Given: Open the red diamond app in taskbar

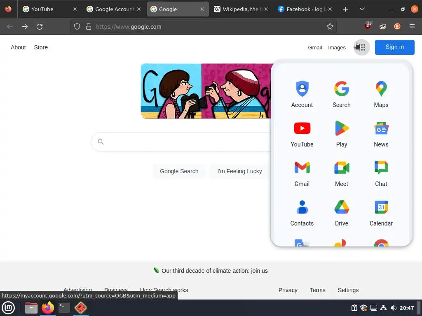Looking at the screenshot, I should (80, 308).
